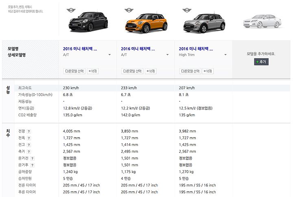Click the 3,850 mm length value
This screenshot has height=197, width=293.
point(129,131)
